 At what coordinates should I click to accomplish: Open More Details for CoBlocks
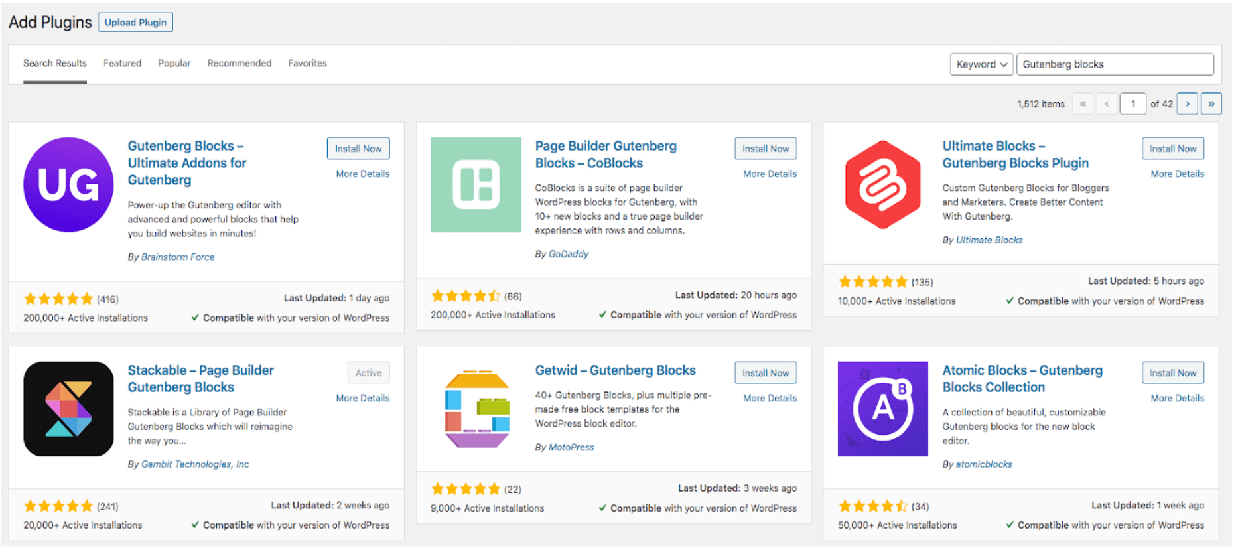[770, 174]
